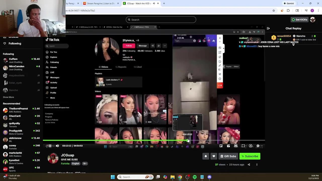322x181 pixels.
Task: Mute the video player volume
Action: tap(57, 146)
